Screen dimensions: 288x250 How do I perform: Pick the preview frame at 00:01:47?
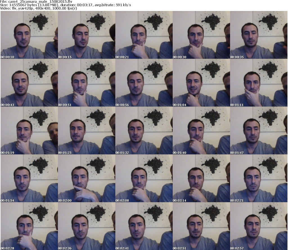tap(259, 130)
